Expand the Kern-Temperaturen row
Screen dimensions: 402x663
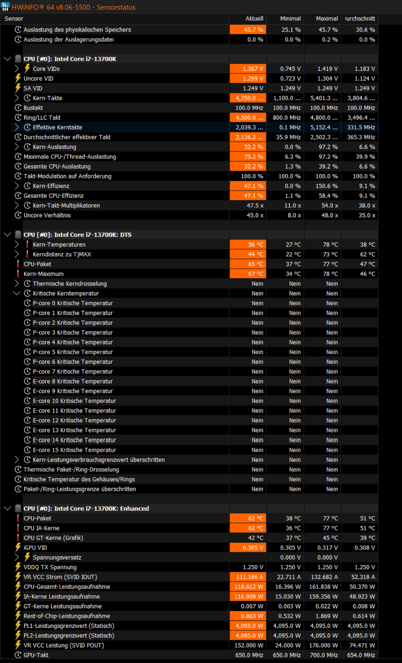17,244
